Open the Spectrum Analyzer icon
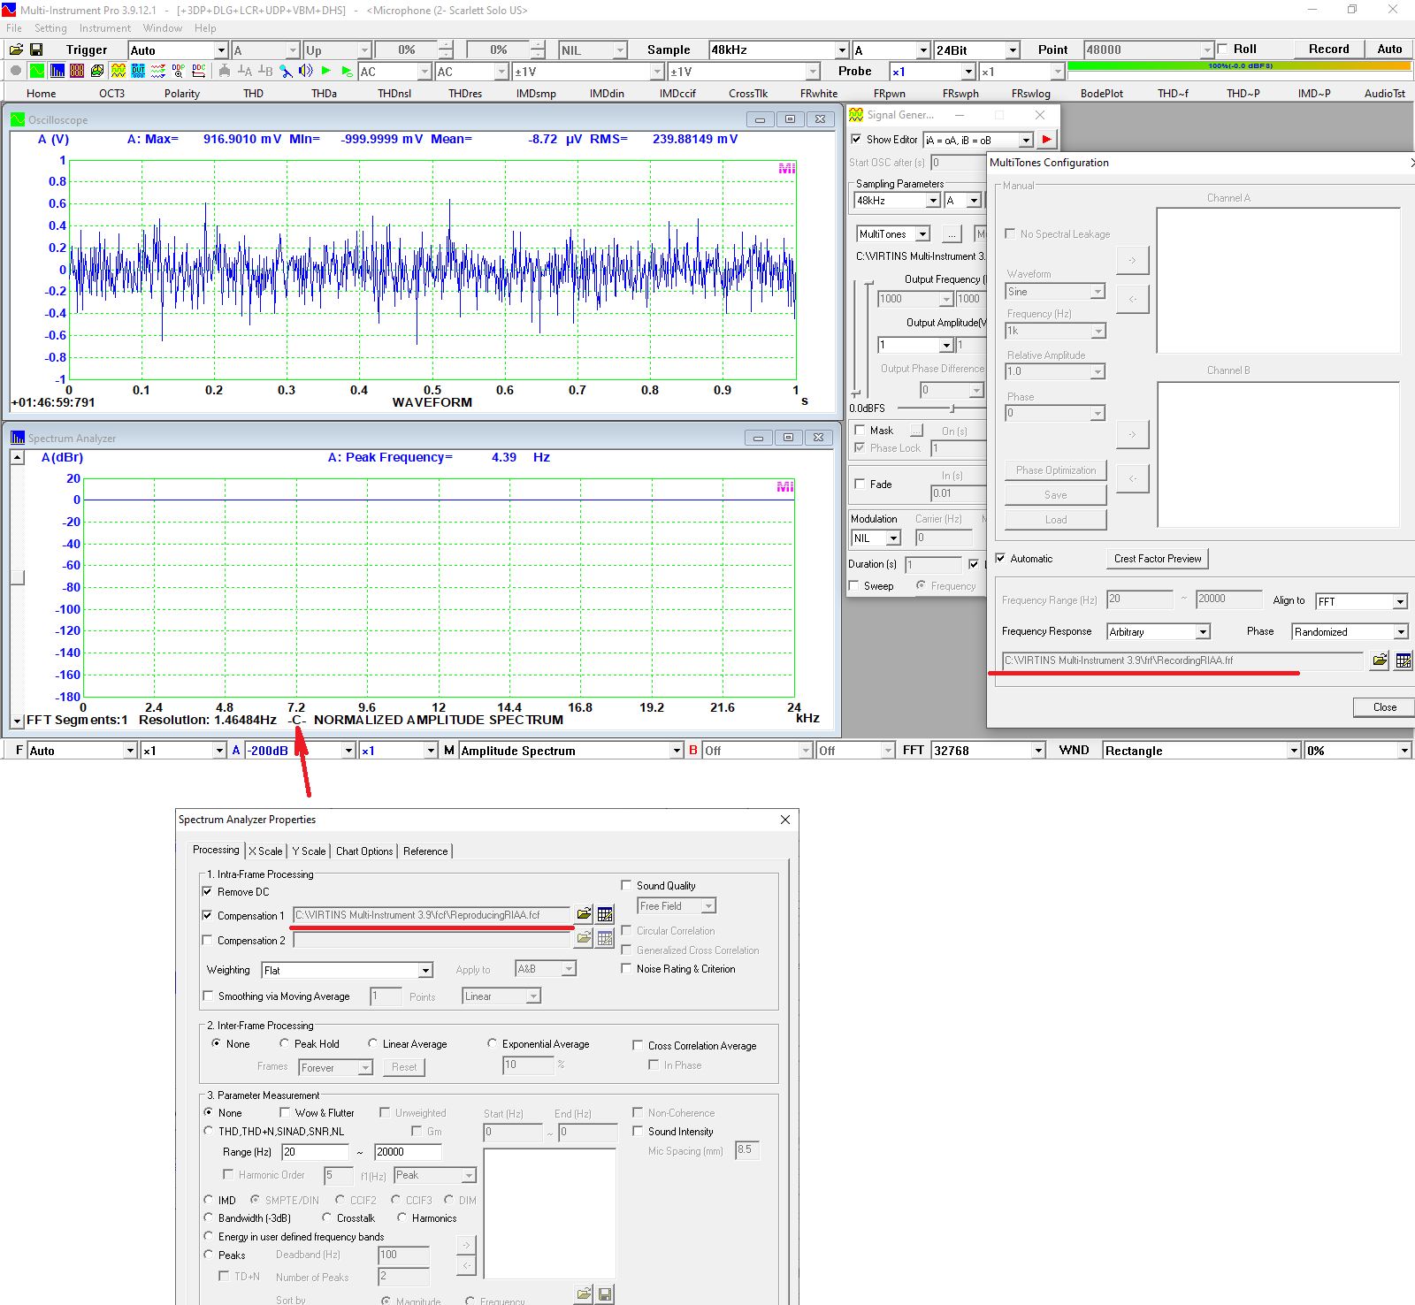Viewport: 1415px width, 1305px height. pyautogui.click(x=57, y=72)
